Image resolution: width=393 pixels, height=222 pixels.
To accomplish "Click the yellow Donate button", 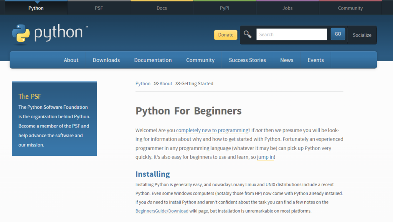I will (226, 35).
